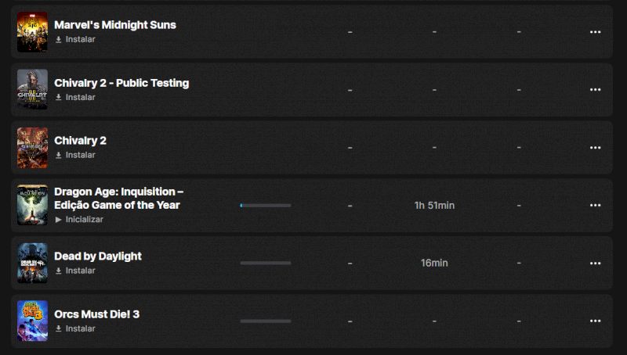This screenshot has width=627, height=355.
Task: Open Marvel's Midnight Suns cover thumbnail
Action: [32, 32]
